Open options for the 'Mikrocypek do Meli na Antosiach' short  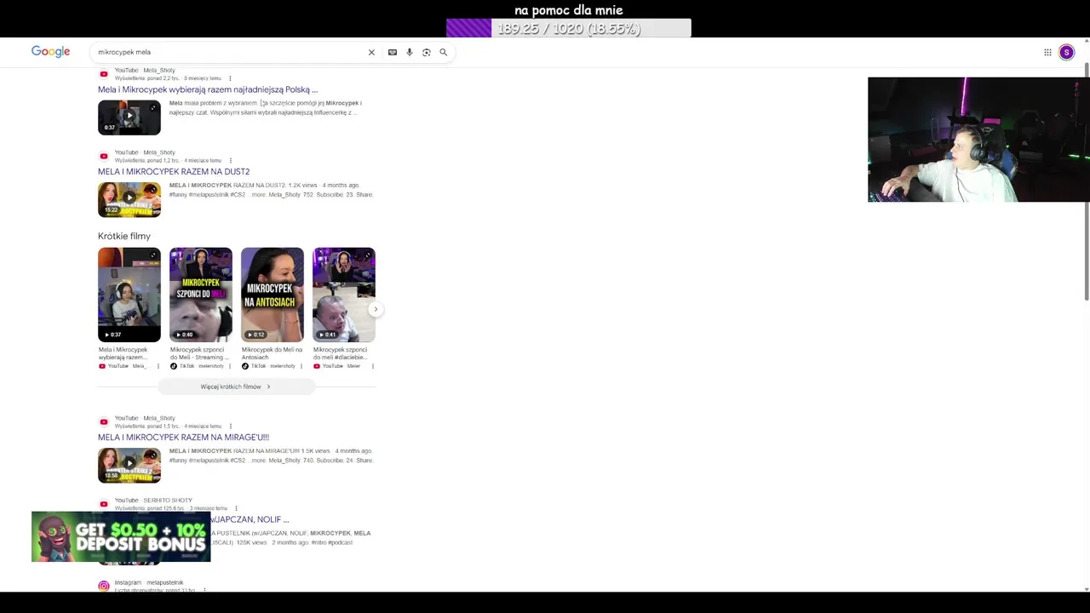[301, 366]
